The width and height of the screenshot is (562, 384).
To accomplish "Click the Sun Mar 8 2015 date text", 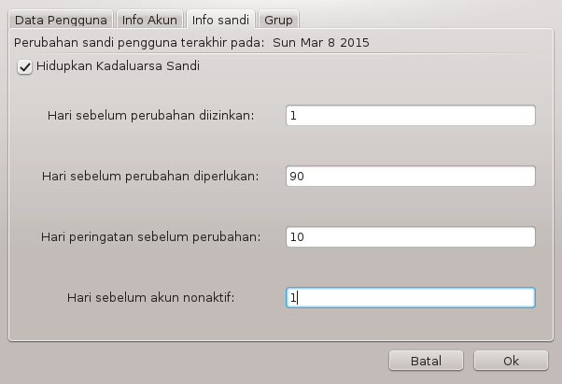I will point(321,43).
